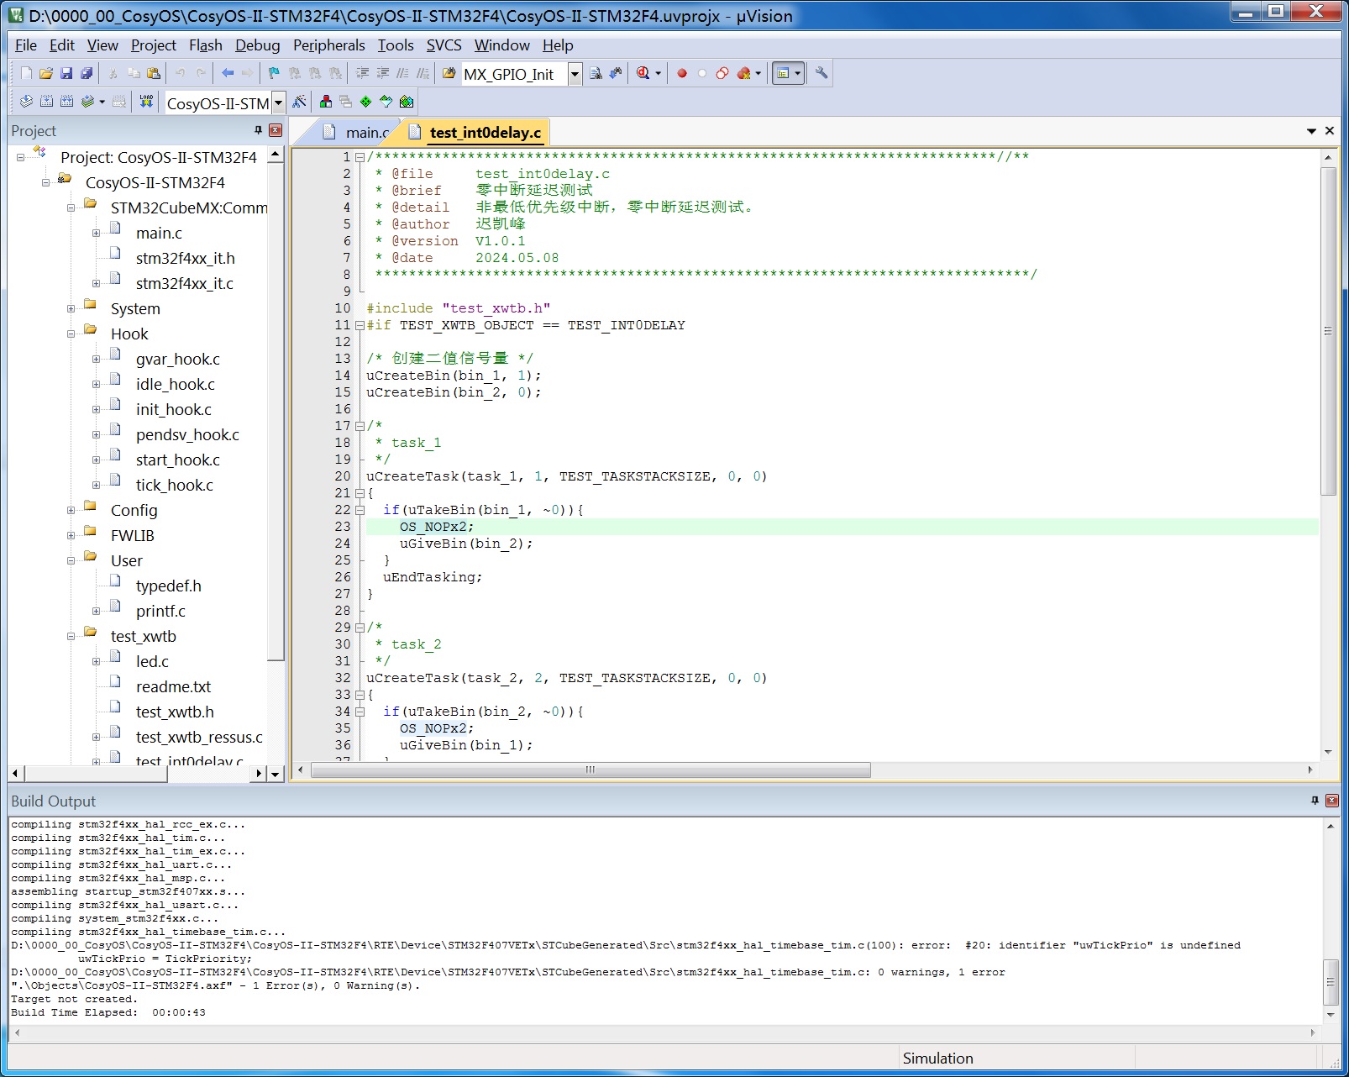Save the current file using the disk icon

66,74
